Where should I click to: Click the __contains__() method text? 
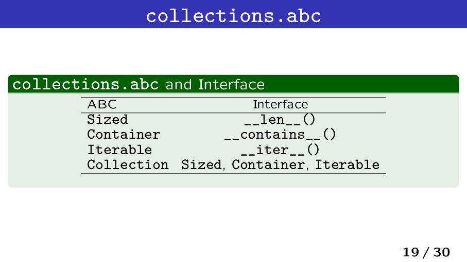click(x=280, y=135)
